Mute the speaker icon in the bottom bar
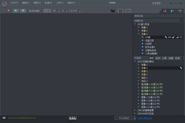This screenshot has width=185, height=123. 4,118
